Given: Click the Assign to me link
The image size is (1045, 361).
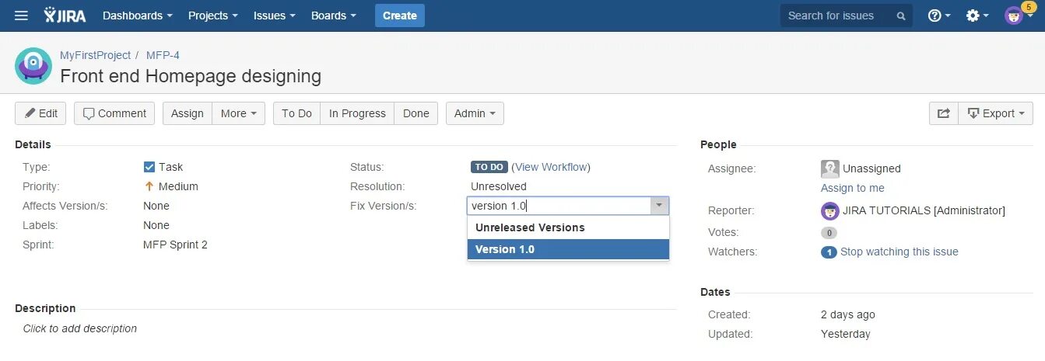Looking at the screenshot, I should [x=852, y=188].
